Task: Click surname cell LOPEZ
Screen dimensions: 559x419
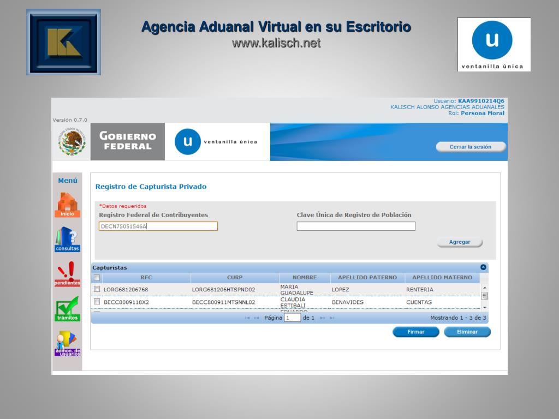Action: coord(341,290)
